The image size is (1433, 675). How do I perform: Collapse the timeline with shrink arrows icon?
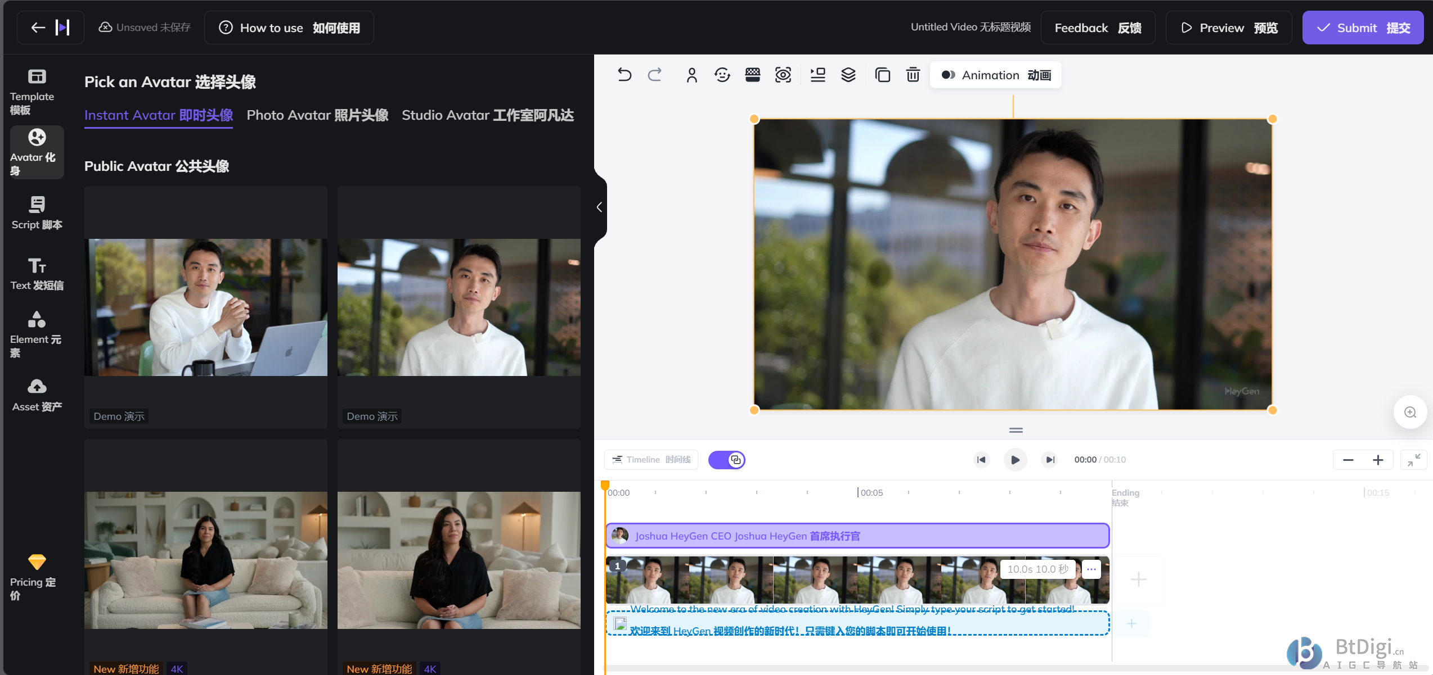(1414, 460)
